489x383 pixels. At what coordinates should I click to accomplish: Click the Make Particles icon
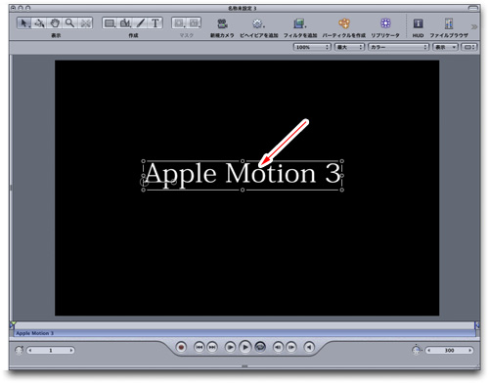[x=344, y=23]
